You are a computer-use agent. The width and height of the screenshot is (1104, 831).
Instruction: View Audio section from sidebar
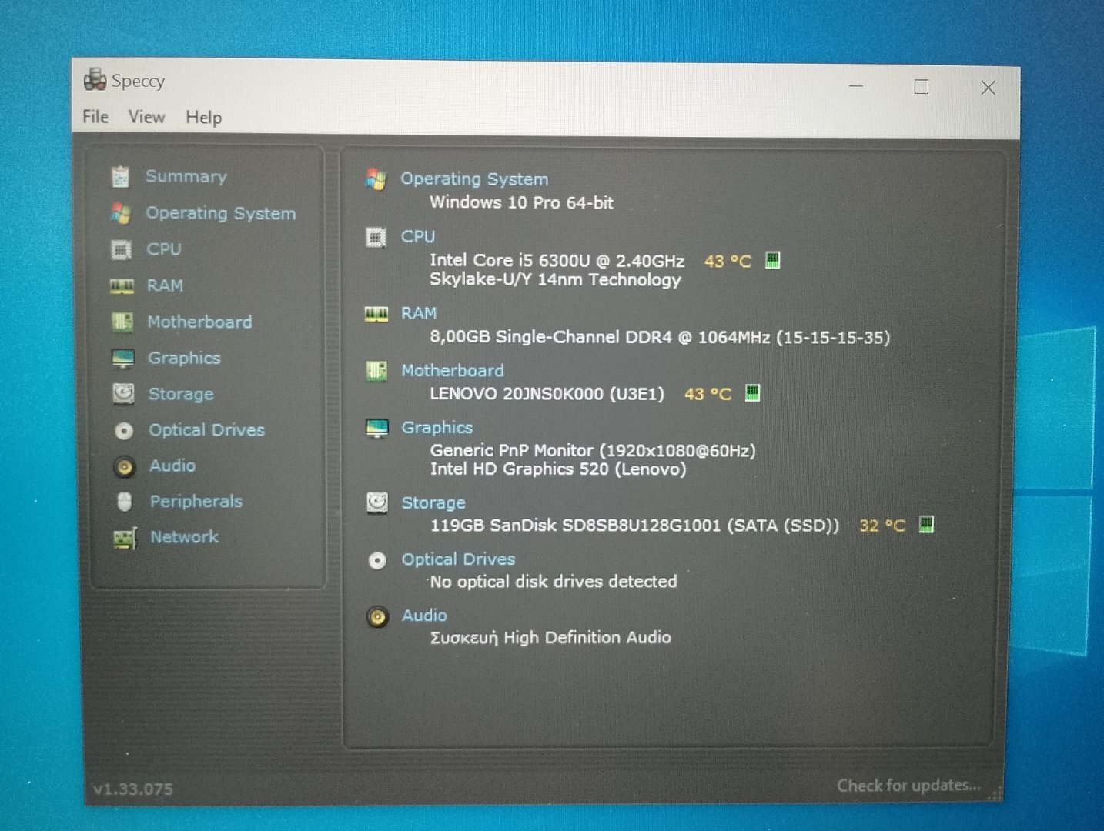[172, 466]
